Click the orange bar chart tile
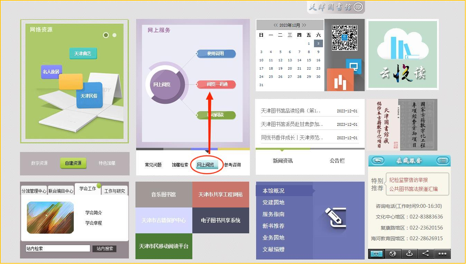The width and height of the screenshot is (466, 264). (x=340, y=80)
